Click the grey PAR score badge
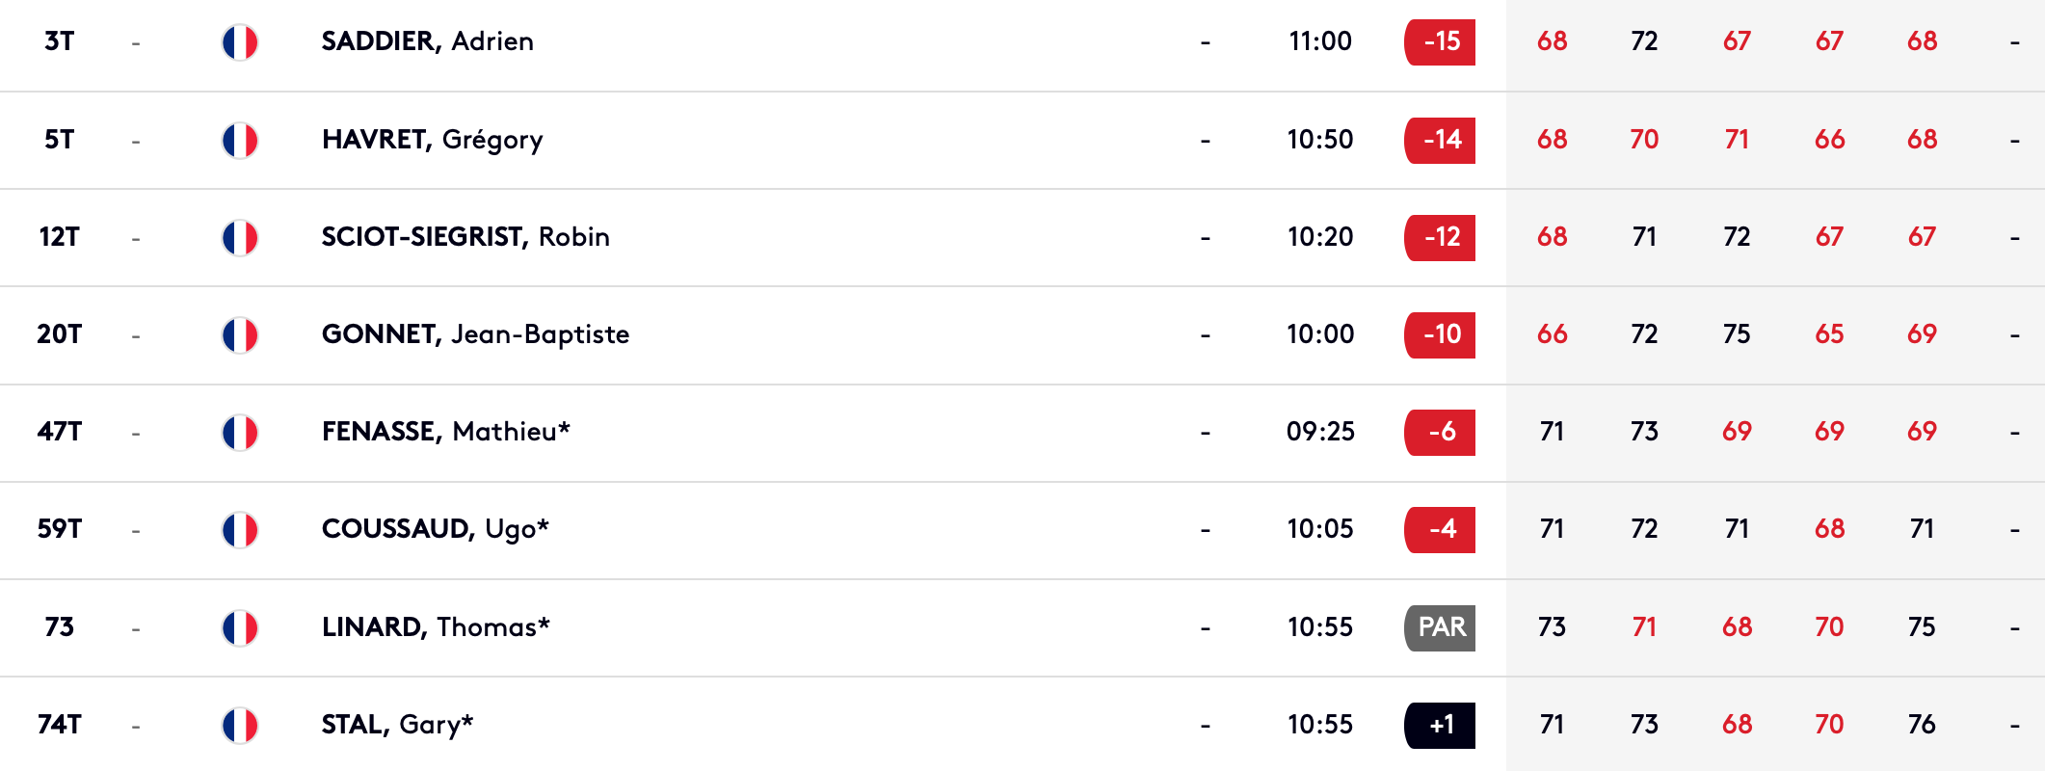 coord(1440,627)
